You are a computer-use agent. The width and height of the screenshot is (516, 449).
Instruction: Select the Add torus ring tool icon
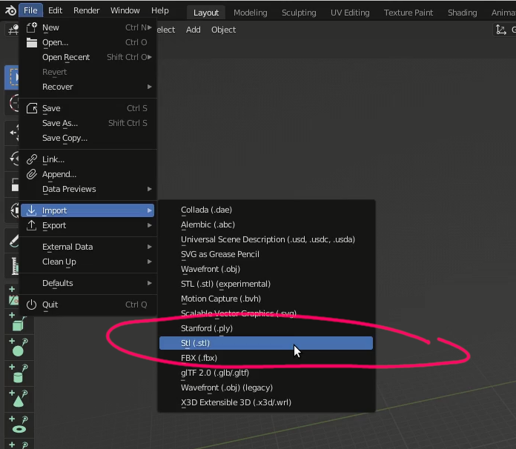(x=19, y=425)
